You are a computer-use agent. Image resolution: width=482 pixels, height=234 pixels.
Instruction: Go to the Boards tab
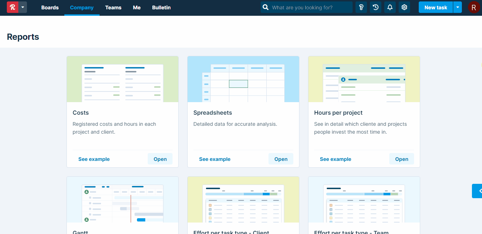point(50,8)
